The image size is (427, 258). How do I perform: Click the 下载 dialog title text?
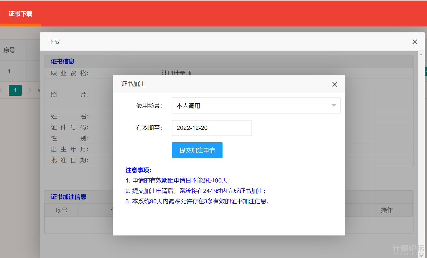pos(54,42)
